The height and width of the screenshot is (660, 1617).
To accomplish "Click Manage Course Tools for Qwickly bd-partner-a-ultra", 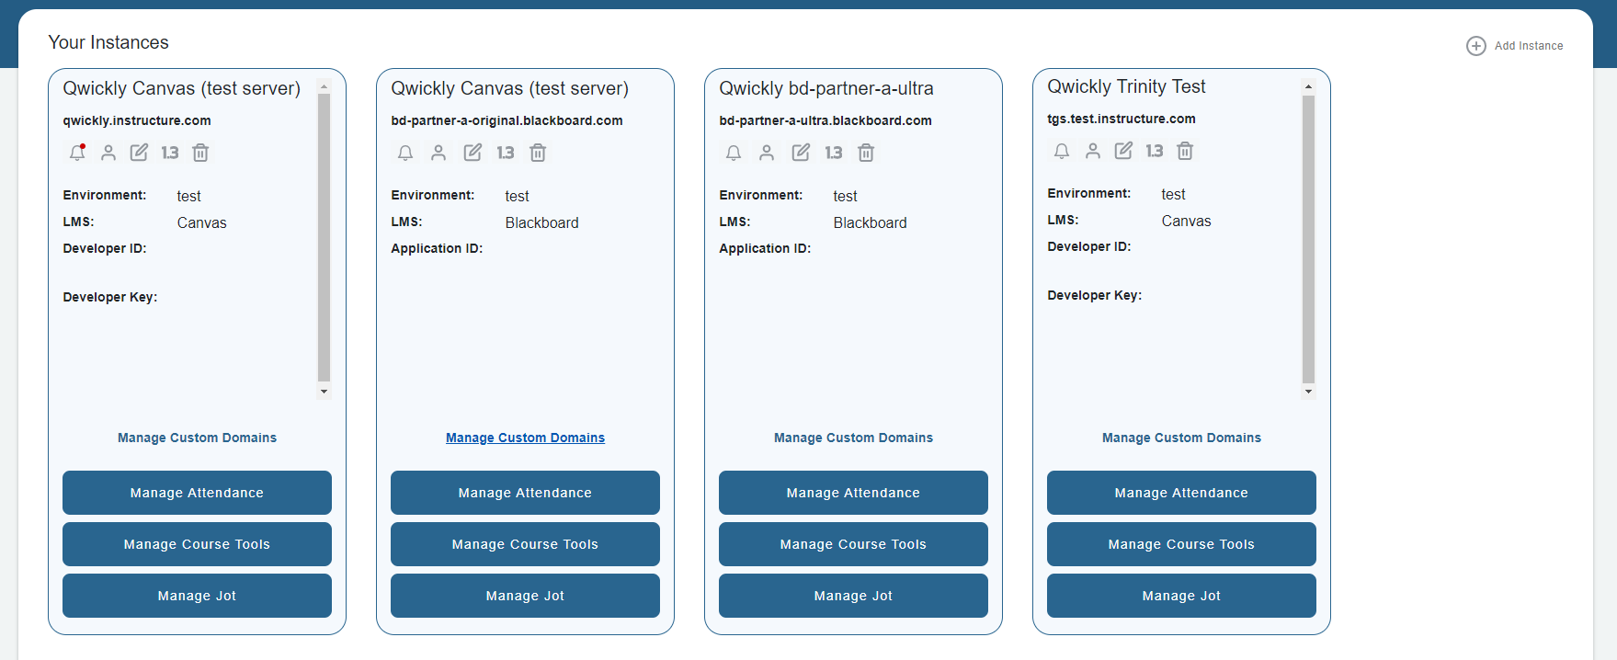I will [x=853, y=544].
